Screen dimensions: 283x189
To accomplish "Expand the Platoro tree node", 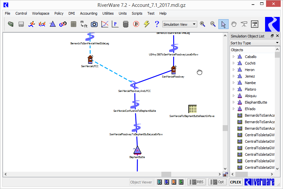I will coord(233,89).
